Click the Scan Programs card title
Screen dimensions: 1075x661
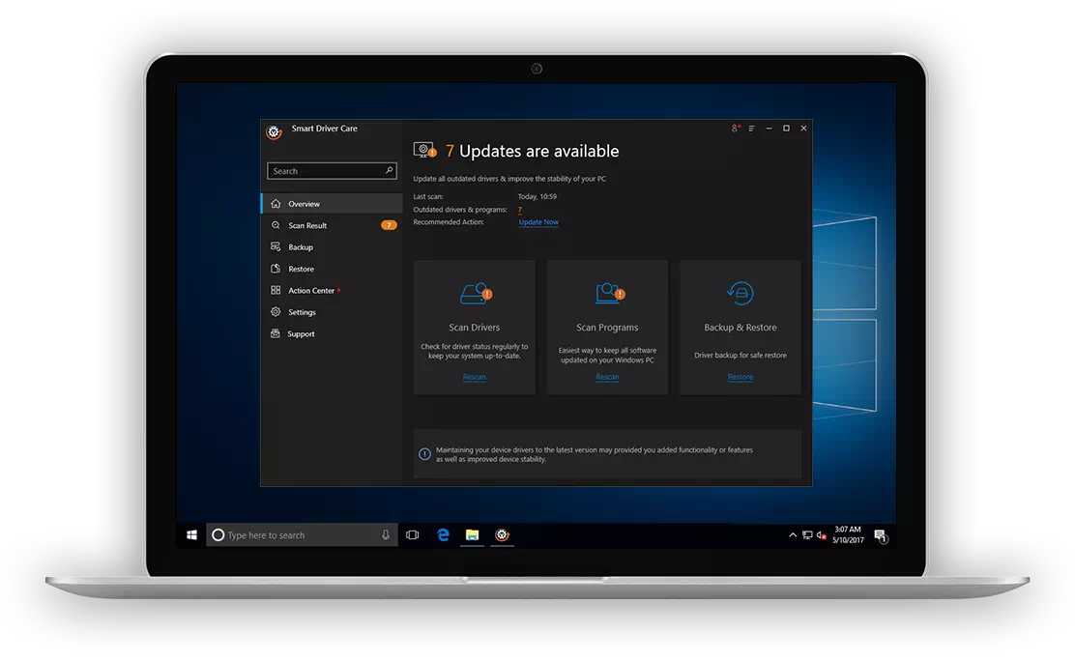(607, 327)
